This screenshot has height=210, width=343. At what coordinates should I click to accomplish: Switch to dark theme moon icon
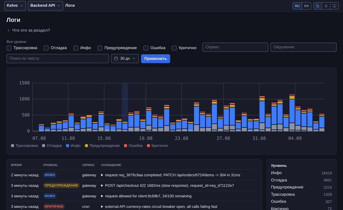pos(318,6)
